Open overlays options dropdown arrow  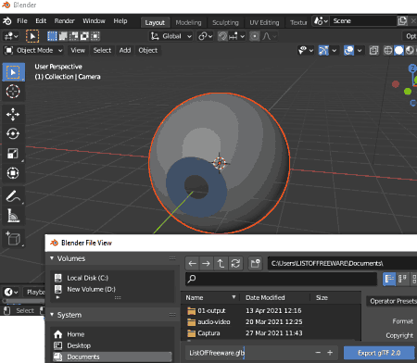click(360, 50)
